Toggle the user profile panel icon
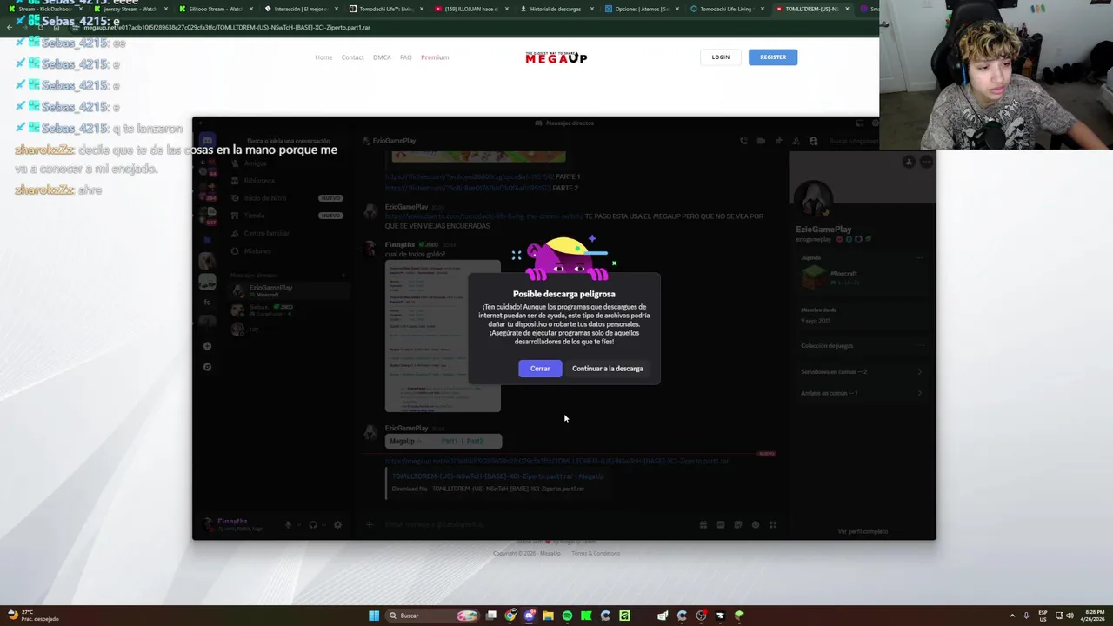The height and width of the screenshot is (626, 1113). [x=813, y=141]
